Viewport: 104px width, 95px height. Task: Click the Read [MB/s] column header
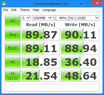click(41, 25)
